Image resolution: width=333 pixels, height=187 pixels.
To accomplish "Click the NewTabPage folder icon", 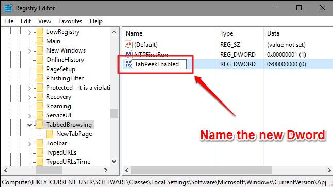I will (49, 134).
